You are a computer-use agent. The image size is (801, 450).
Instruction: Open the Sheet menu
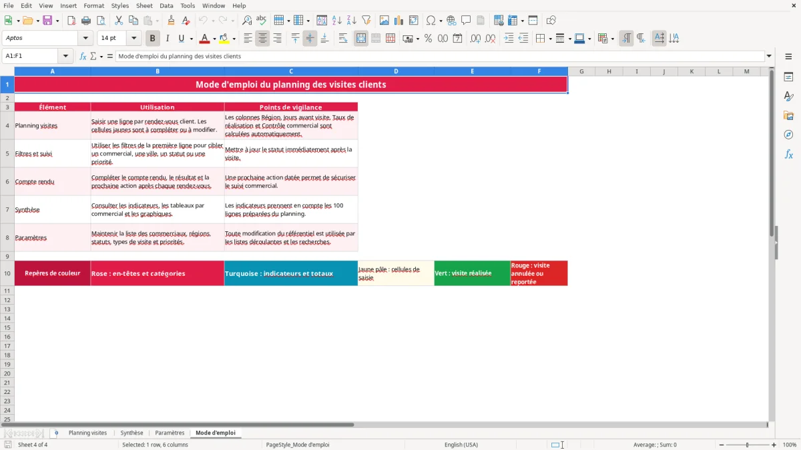pos(144,5)
